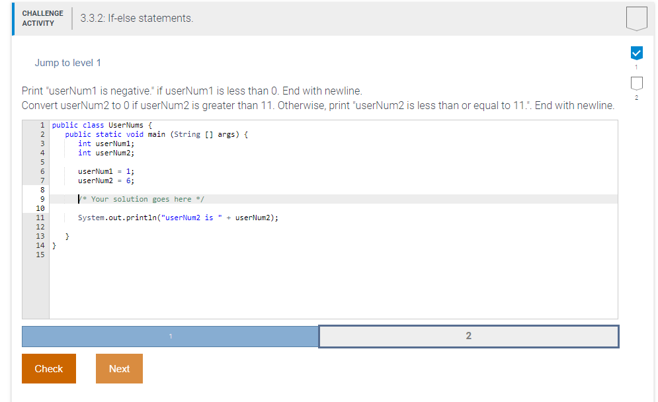Switch to the level 2 progress tab
The height and width of the screenshot is (402, 658).
468,336
